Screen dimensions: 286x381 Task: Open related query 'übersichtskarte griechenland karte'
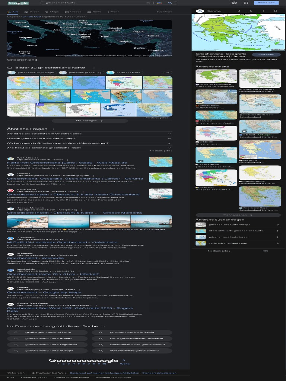pos(238,231)
